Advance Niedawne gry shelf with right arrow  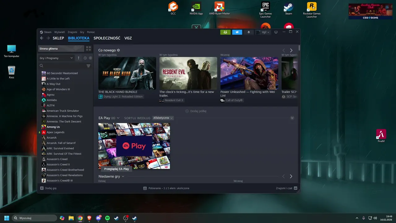(x=291, y=176)
